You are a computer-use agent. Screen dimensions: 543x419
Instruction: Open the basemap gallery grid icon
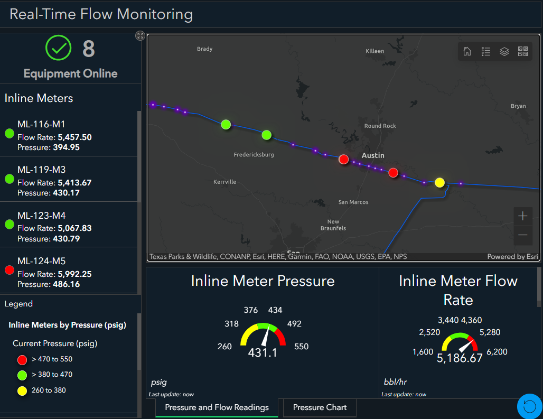coord(523,52)
